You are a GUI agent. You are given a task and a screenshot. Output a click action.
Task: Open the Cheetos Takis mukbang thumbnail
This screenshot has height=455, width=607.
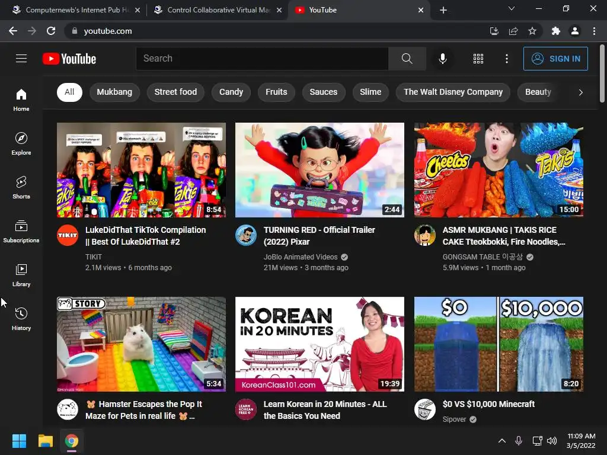tap(499, 170)
